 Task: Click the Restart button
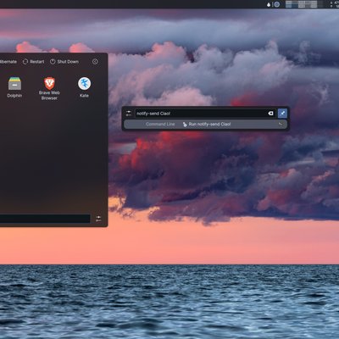coord(34,62)
